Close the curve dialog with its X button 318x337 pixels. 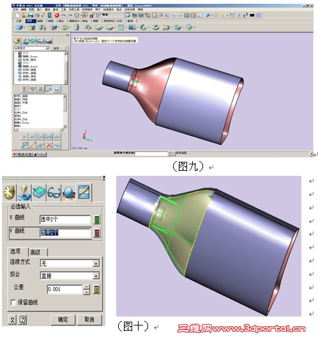pos(104,177)
